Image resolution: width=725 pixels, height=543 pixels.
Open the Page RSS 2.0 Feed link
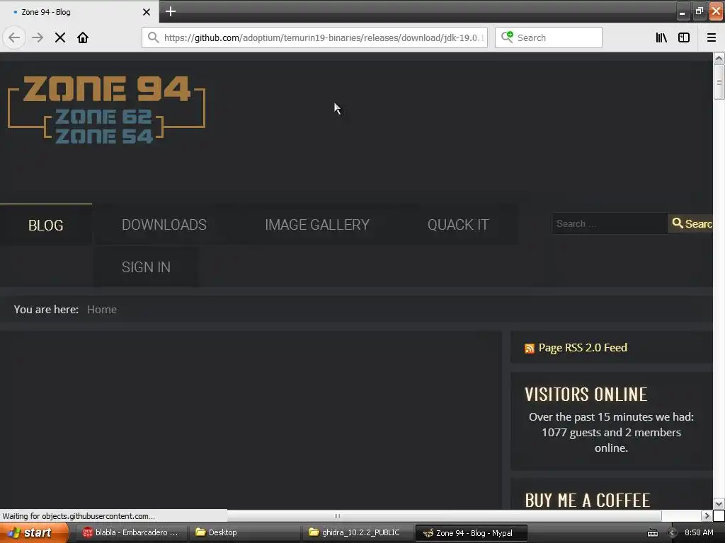point(583,348)
